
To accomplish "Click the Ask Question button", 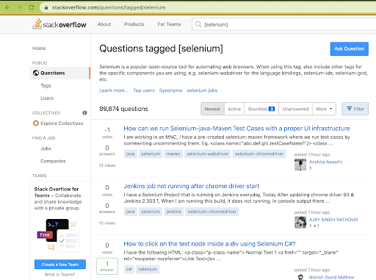I will coord(349,49).
